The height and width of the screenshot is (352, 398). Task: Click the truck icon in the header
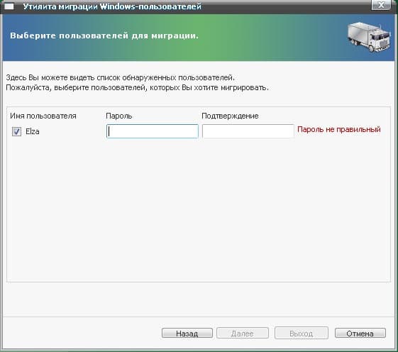369,37
